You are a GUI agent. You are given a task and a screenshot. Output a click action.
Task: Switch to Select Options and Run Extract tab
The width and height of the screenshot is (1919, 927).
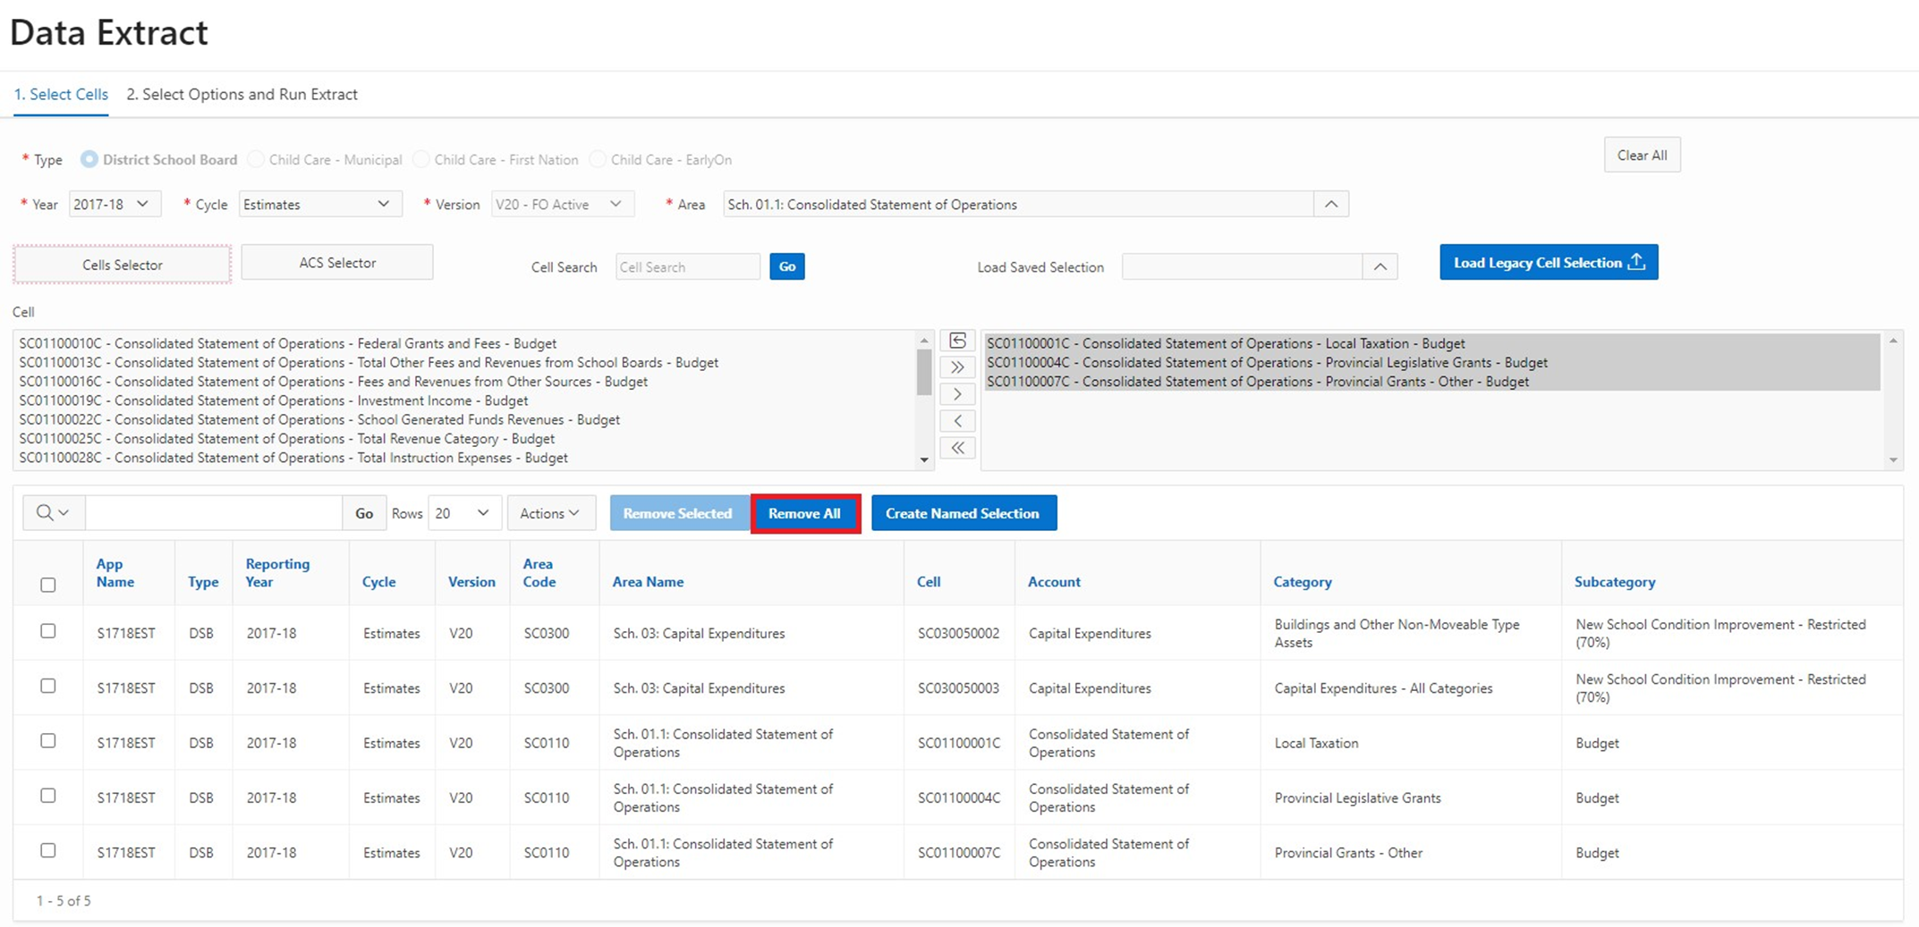tap(242, 95)
